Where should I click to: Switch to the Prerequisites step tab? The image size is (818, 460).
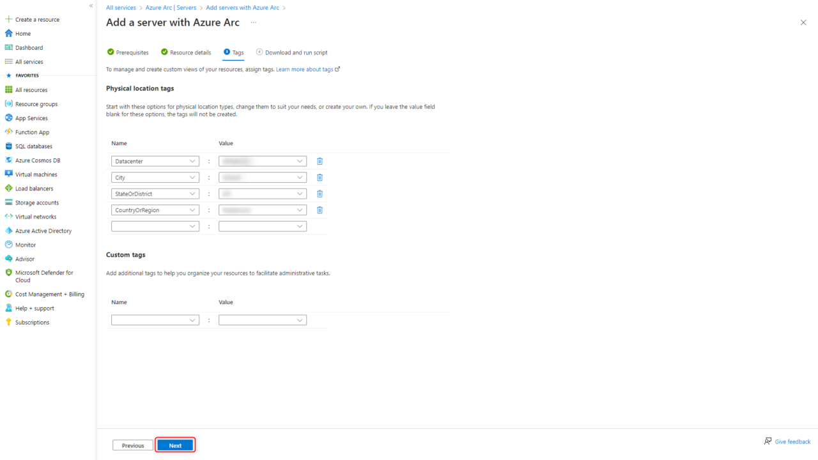click(128, 52)
